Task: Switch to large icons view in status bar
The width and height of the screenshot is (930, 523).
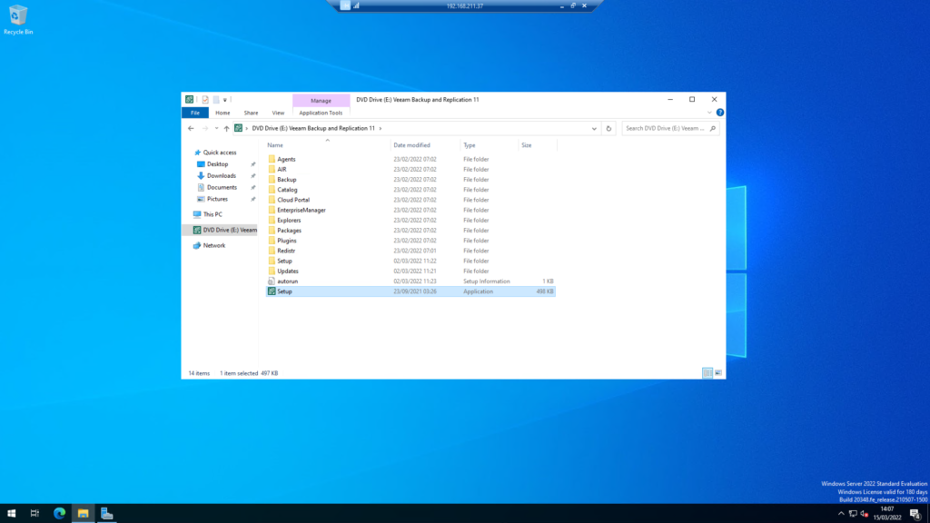Action: [718, 373]
